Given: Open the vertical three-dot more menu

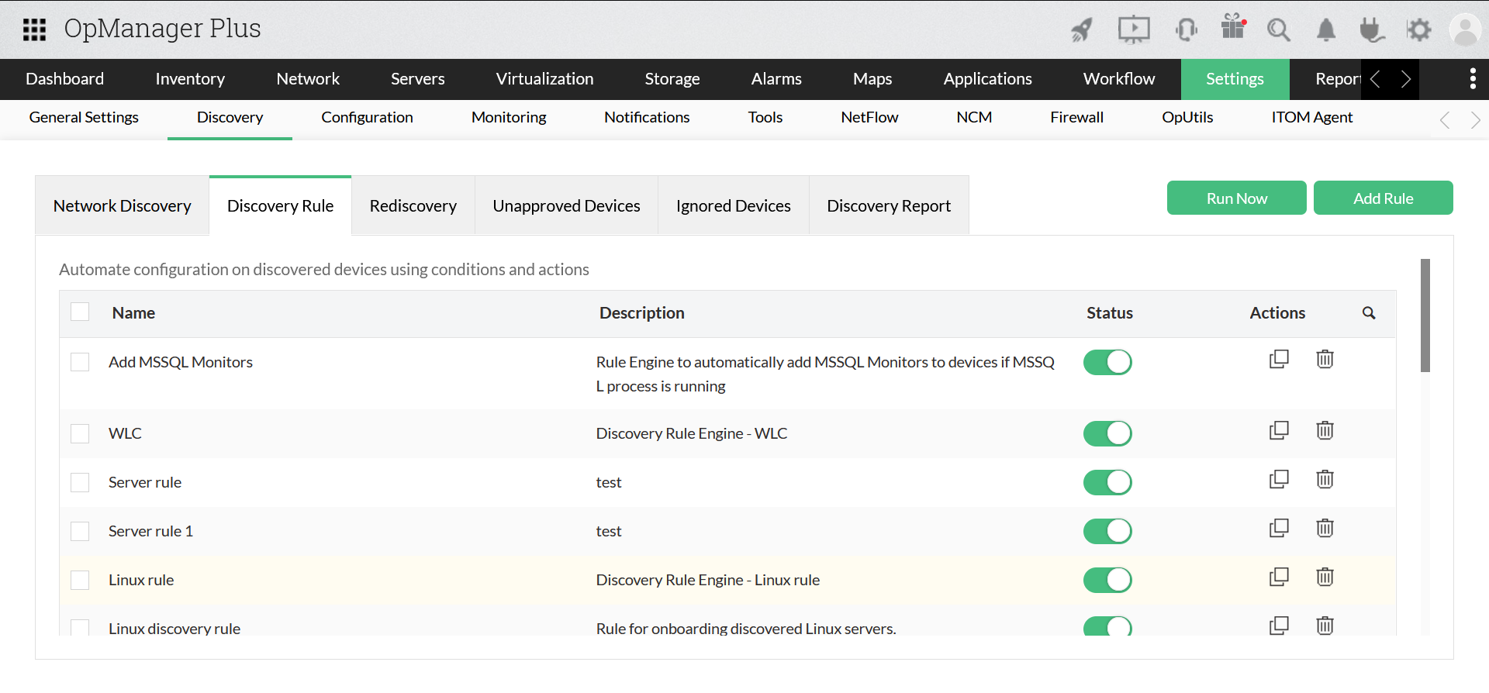Looking at the screenshot, I should pyautogui.click(x=1472, y=79).
